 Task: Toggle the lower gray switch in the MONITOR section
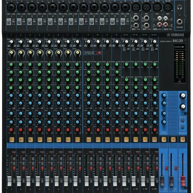pyautogui.click(x=183, y=127)
